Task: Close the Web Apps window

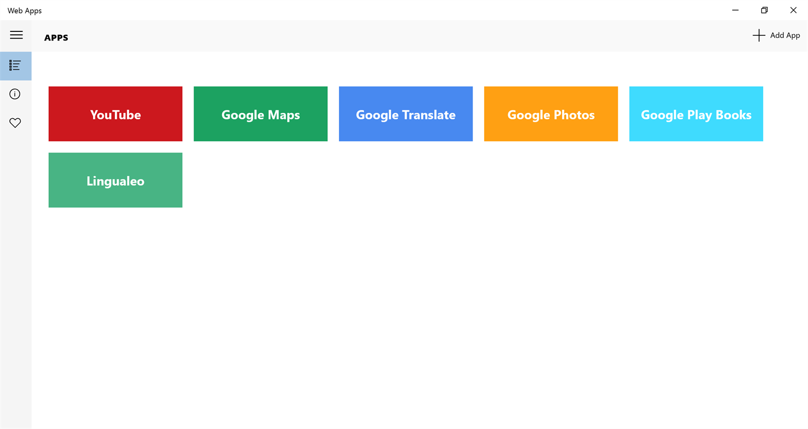Action: click(793, 10)
